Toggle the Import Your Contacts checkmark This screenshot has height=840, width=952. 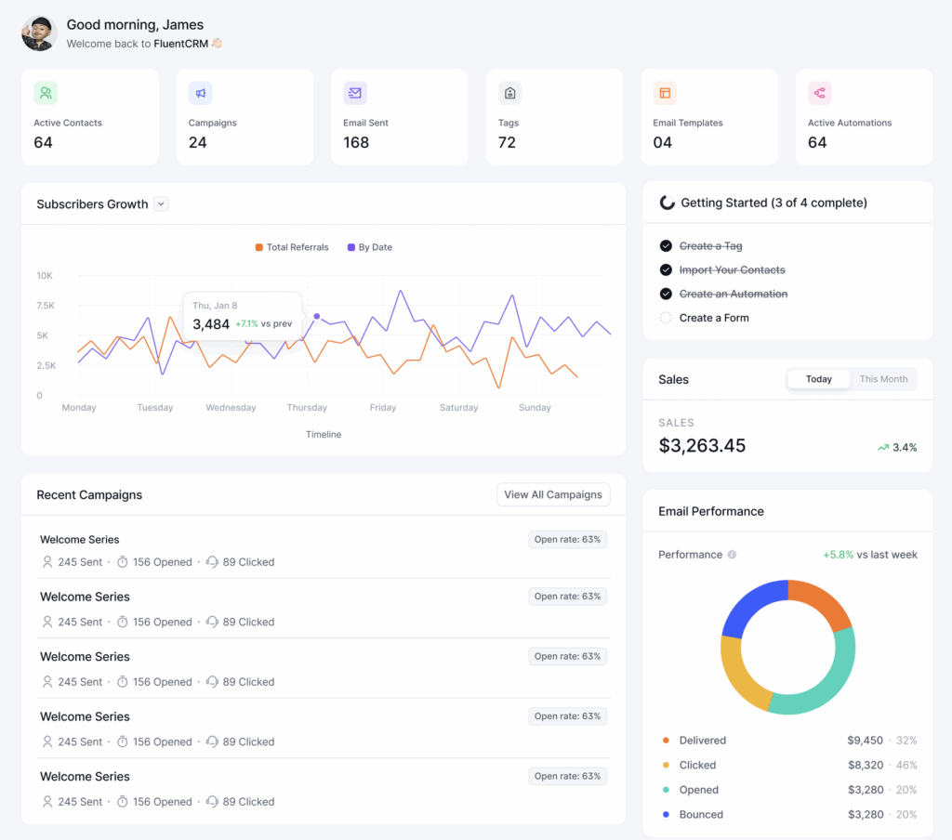[x=665, y=269]
